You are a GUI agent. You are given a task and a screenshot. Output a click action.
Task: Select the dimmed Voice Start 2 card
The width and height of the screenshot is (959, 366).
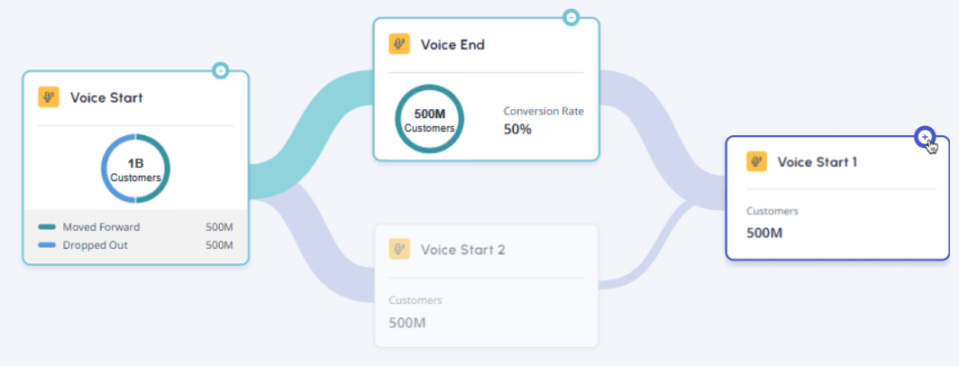(x=486, y=285)
